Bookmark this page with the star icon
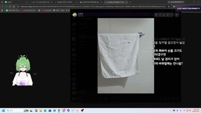The image size is (201, 113). (x=169, y=7)
